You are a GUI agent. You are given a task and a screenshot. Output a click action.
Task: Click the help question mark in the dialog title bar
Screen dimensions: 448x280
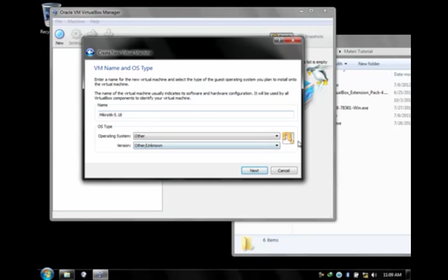point(278,41)
